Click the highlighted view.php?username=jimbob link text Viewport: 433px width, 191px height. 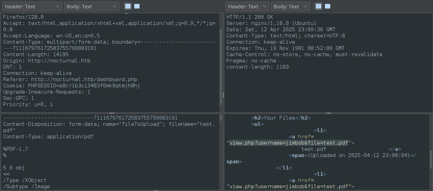[x=288, y=143]
